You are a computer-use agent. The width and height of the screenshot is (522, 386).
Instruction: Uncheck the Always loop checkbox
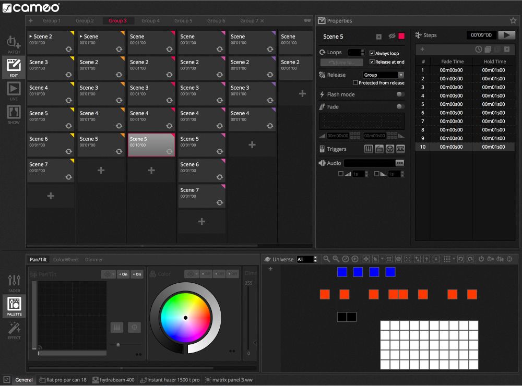(372, 53)
